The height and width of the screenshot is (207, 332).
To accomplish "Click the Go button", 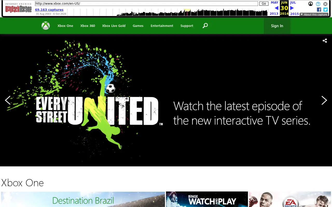I will click(x=264, y=4).
